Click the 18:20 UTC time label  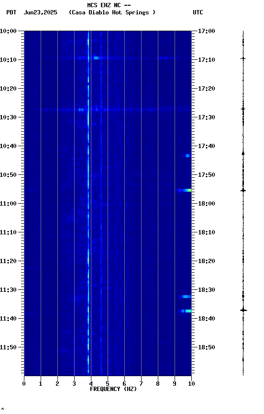point(207,261)
